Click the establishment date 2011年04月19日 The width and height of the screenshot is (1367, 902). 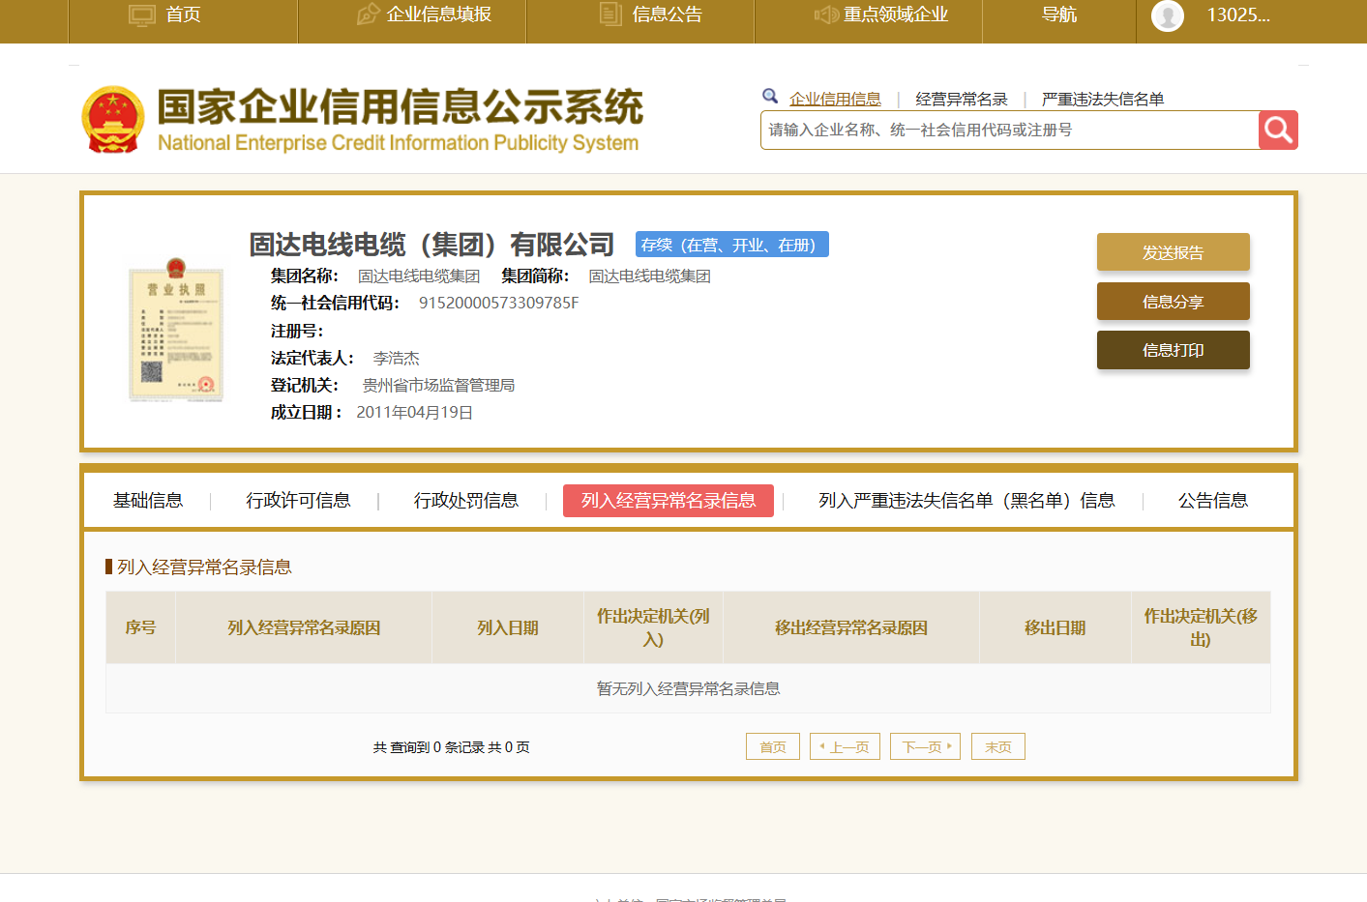point(415,412)
